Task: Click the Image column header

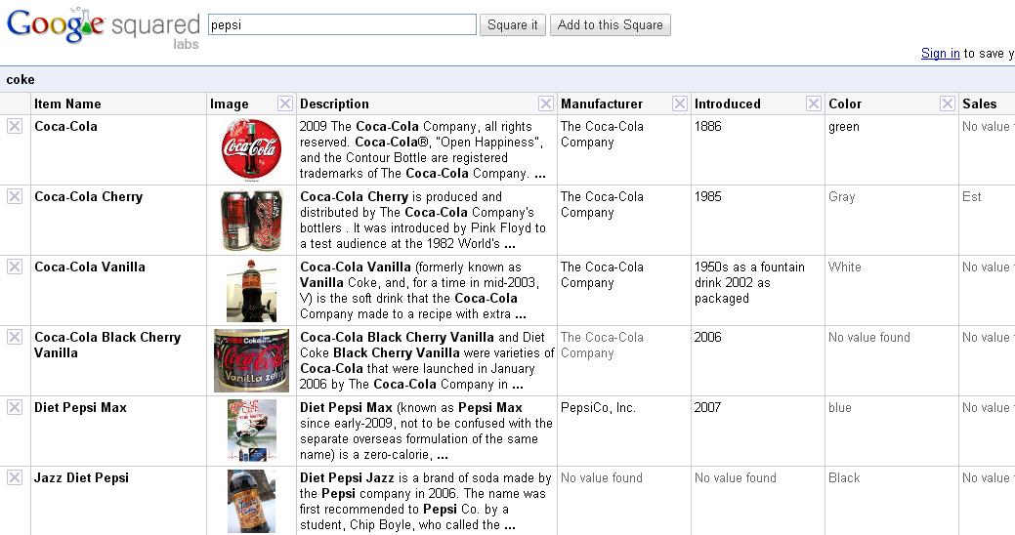Action: coord(230,104)
